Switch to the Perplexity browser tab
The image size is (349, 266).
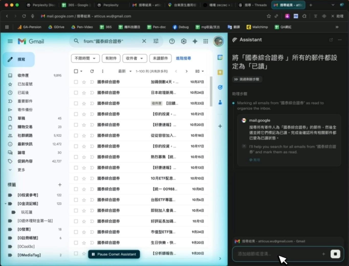pyautogui.click(x=108, y=5)
